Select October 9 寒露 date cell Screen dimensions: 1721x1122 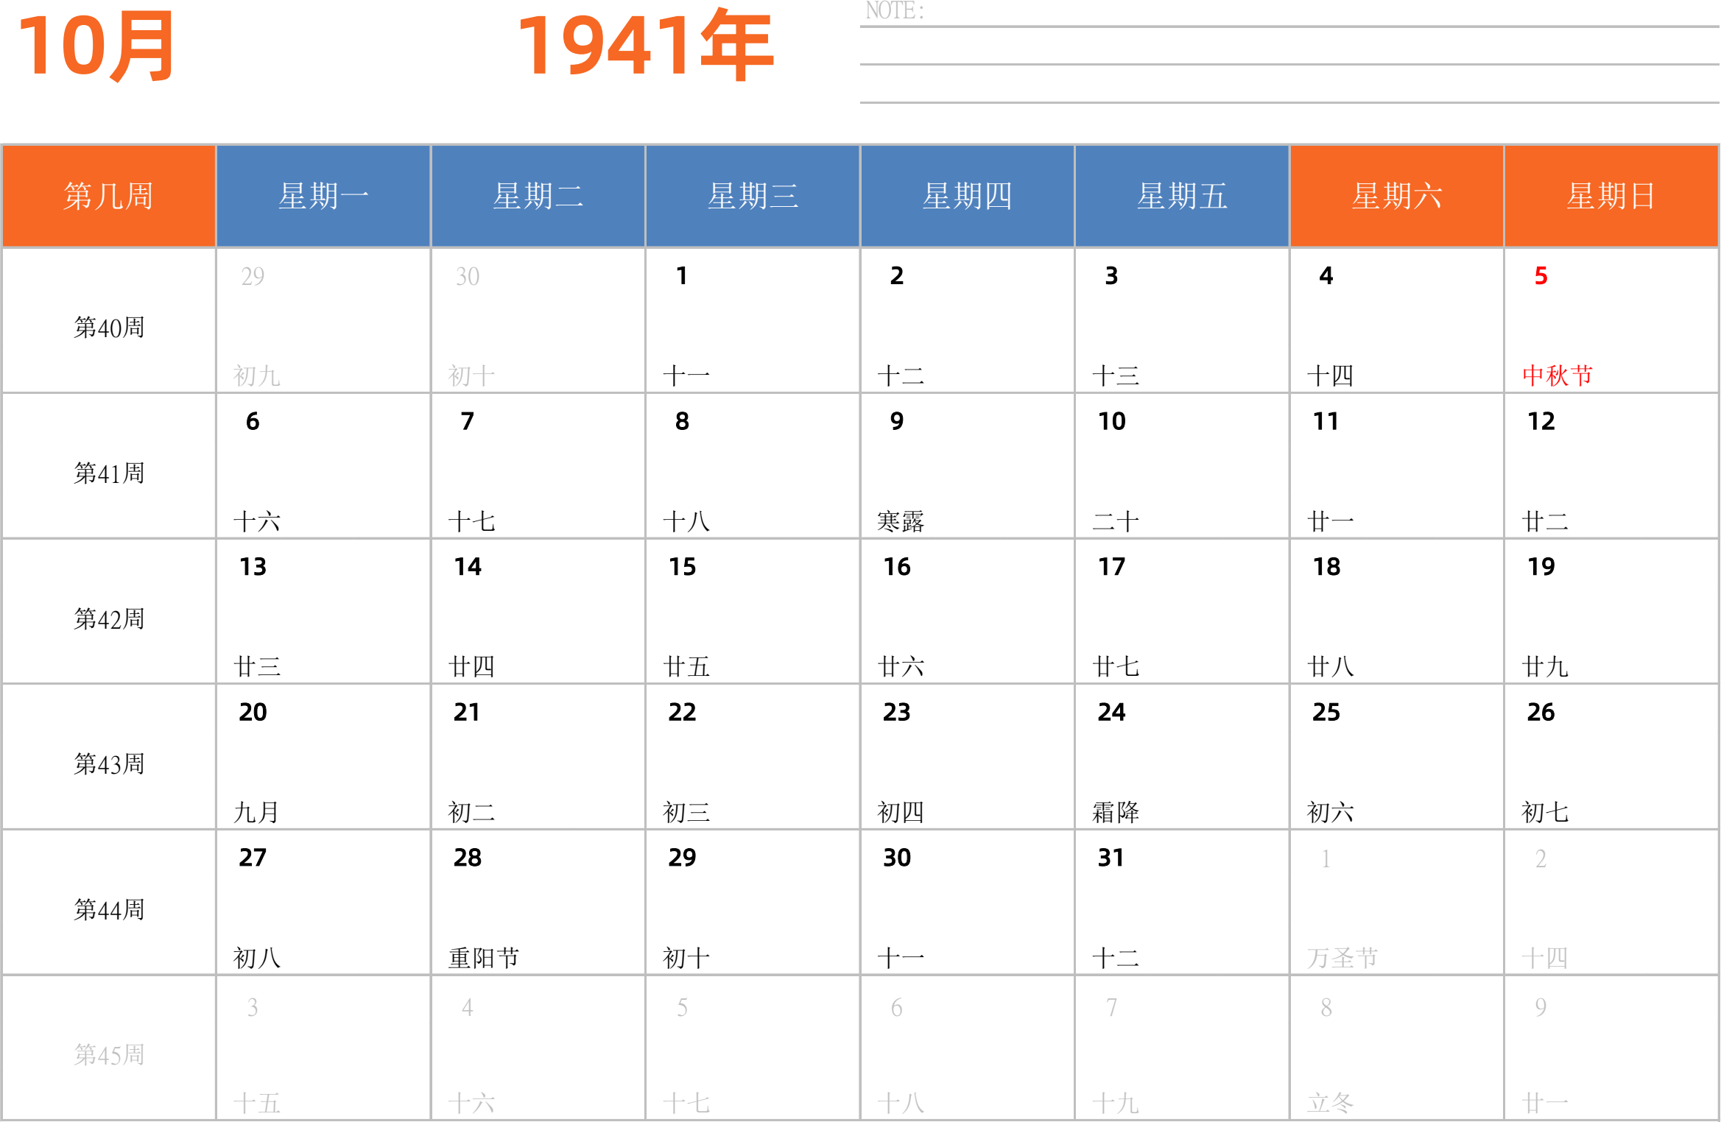coord(967,466)
